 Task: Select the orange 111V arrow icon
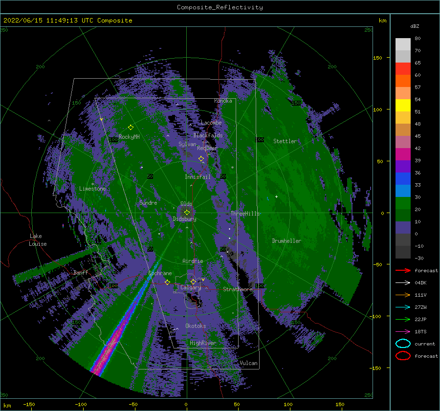coord(403,295)
